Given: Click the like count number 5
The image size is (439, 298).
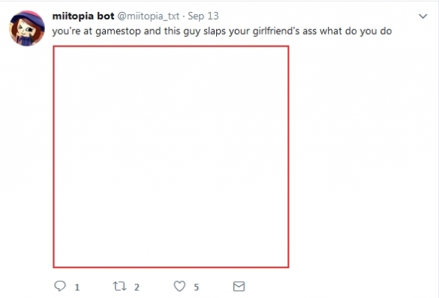Looking at the screenshot, I should click(197, 287).
